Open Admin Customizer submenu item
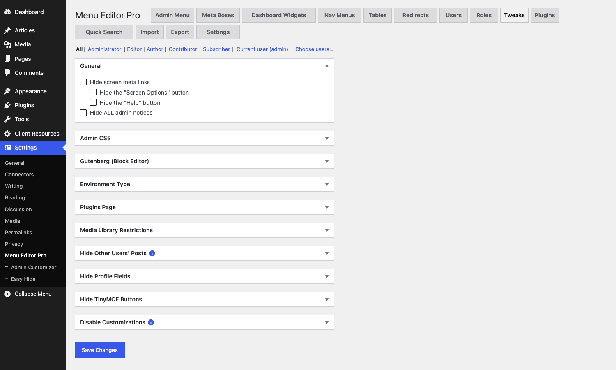Viewport: 616px width, 370px height. click(33, 267)
